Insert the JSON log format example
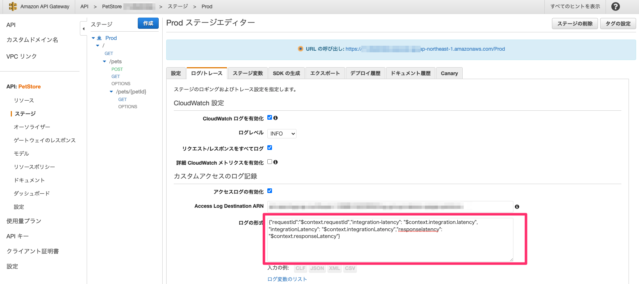This screenshot has height=284, width=639. coord(317,268)
